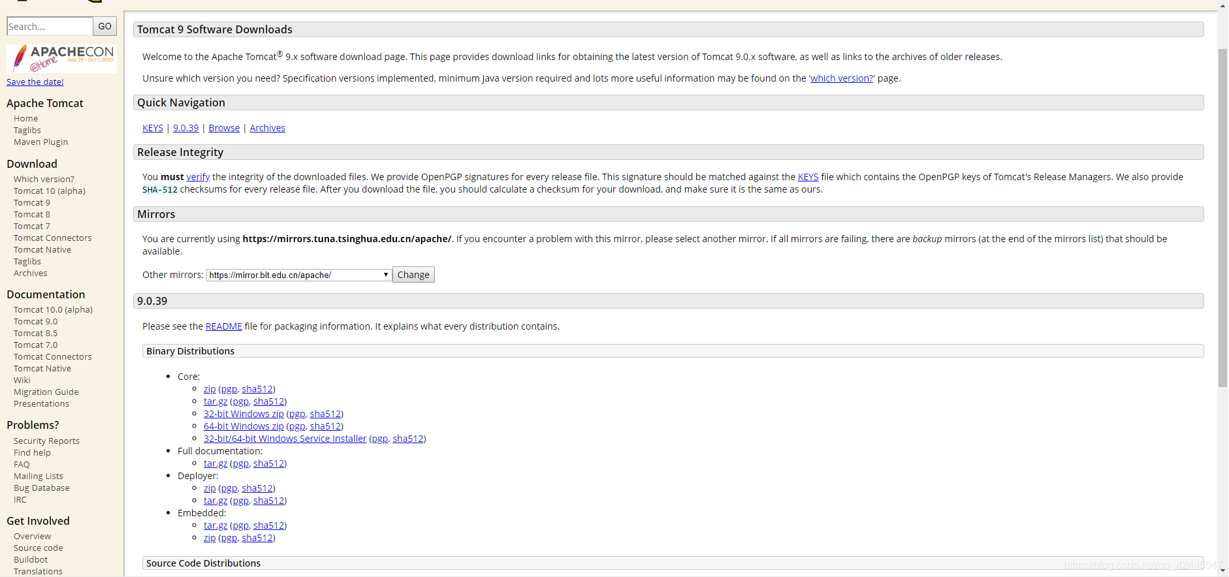The height and width of the screenshot is (577, 1229).
Task: Open Tomcat 10.0 (alpha) documentation
Action: [53, 310]
